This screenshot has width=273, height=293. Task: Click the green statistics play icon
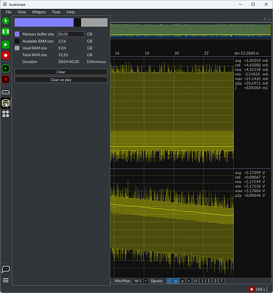tap(6, 69)
